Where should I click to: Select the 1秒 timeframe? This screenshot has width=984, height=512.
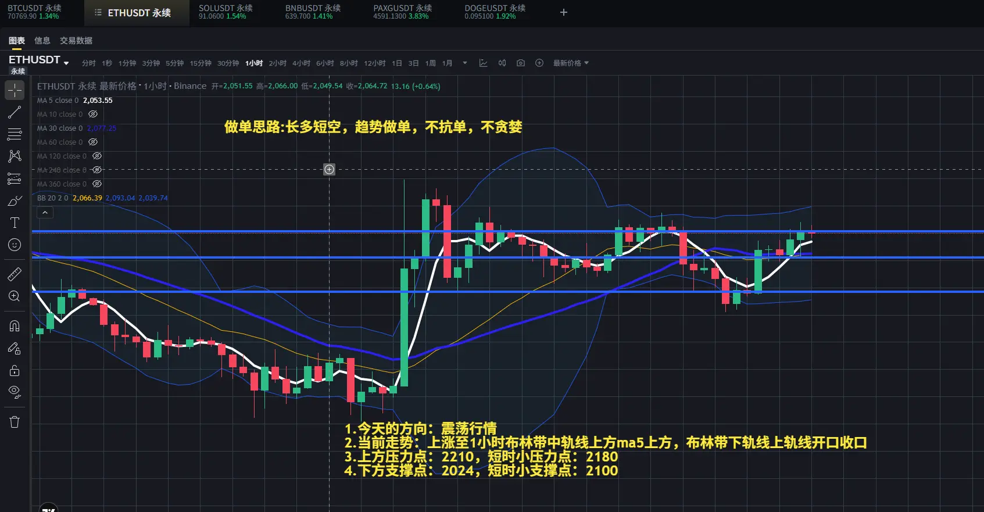coord(107,63)
